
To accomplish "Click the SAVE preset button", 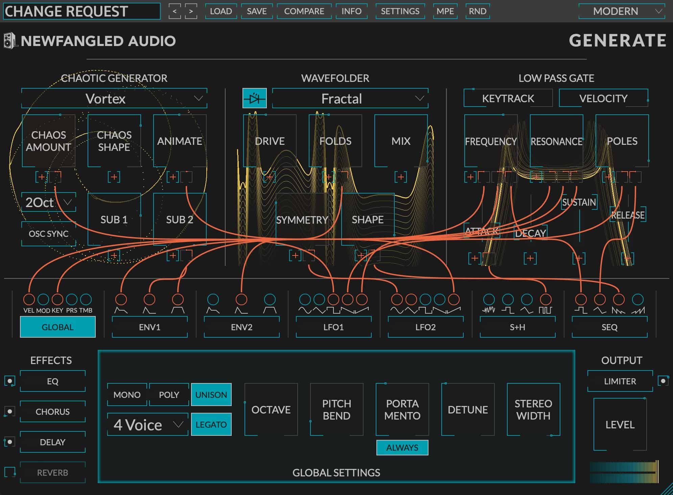I will coord(257,12).
